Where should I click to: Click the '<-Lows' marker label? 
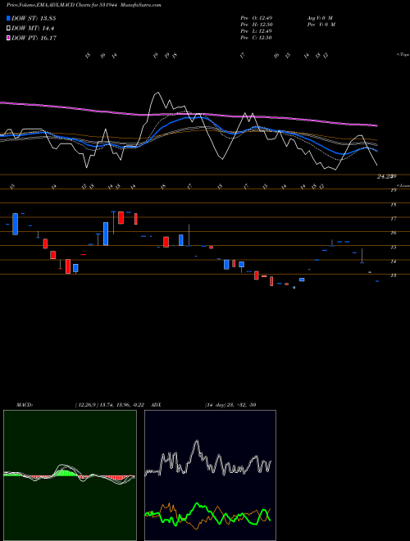click(x=403, y=185)
